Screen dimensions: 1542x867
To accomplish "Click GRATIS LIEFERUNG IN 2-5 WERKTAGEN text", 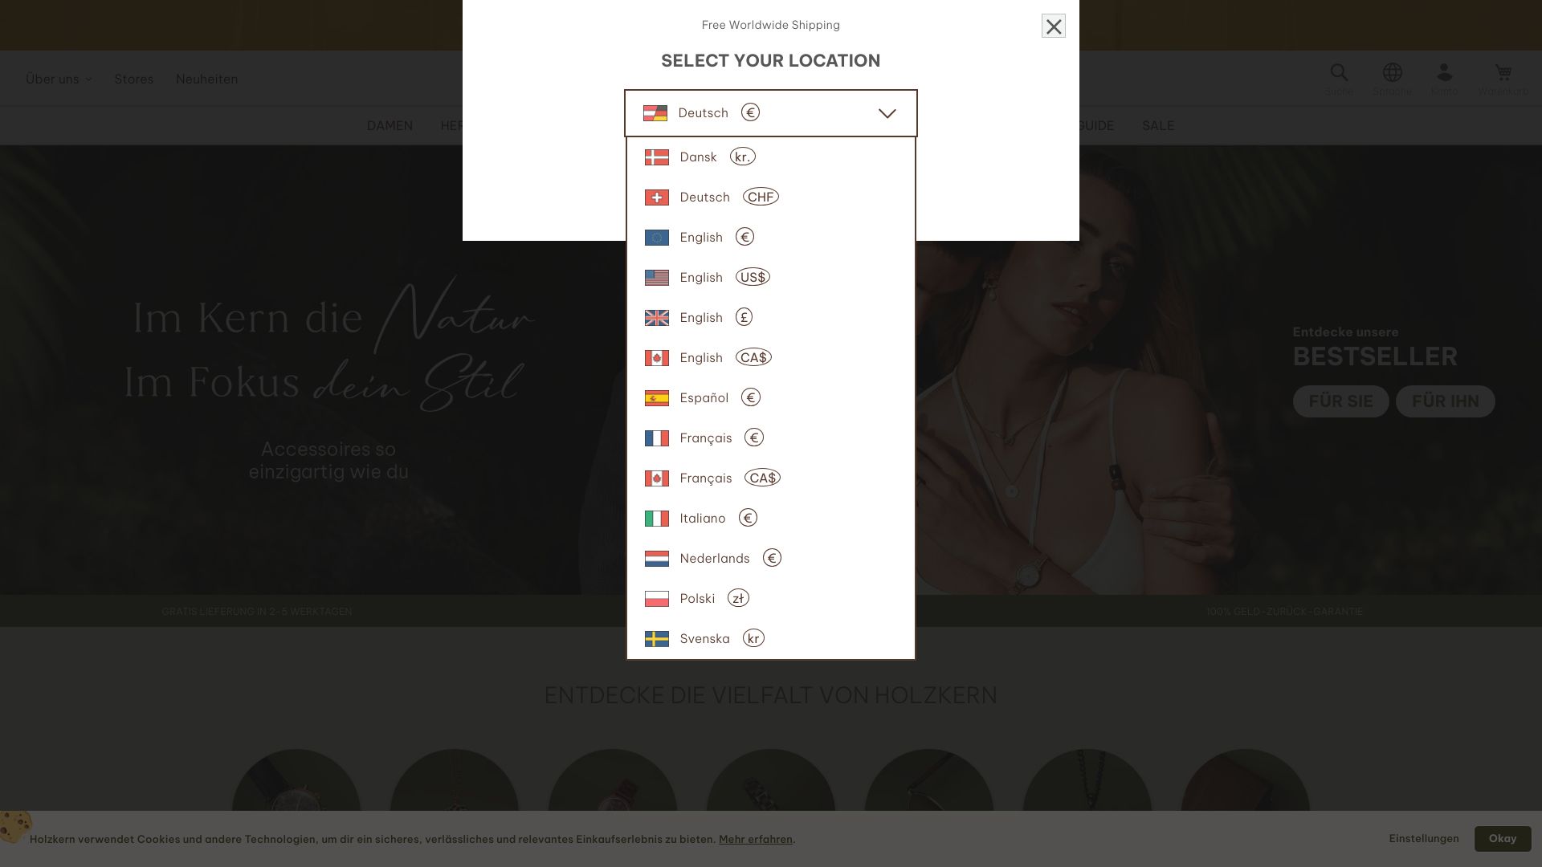I will click(256, 612).
